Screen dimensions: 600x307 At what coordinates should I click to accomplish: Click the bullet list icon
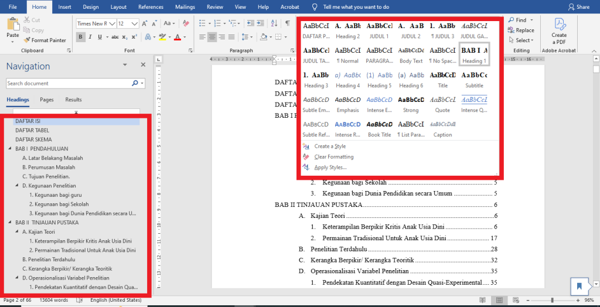202,23
